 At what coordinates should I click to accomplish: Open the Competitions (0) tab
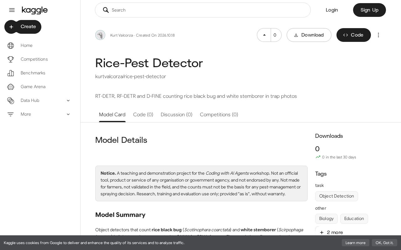pos(219,115)
